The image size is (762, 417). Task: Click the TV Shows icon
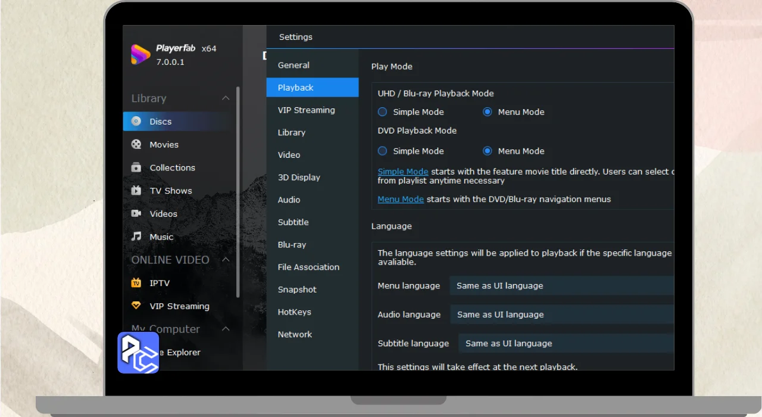(x=136, y=191)
